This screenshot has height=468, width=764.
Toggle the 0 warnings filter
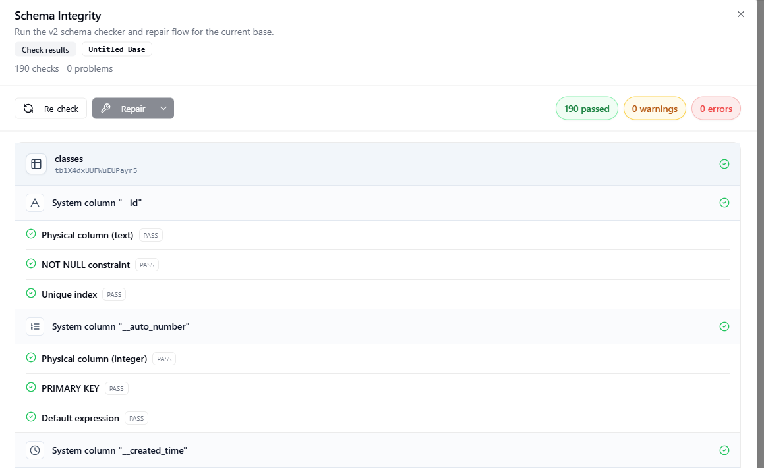click(654, 109)
